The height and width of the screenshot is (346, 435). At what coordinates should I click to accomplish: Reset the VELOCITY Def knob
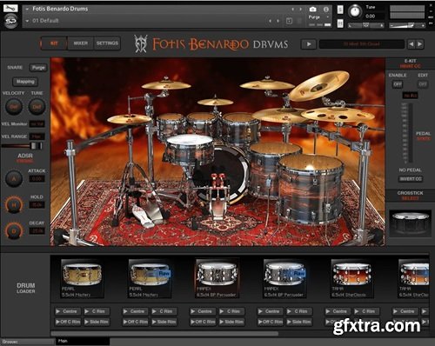(13, 107)
